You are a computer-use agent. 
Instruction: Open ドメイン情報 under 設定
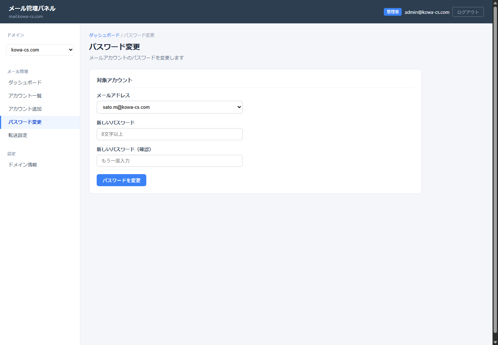23,165
